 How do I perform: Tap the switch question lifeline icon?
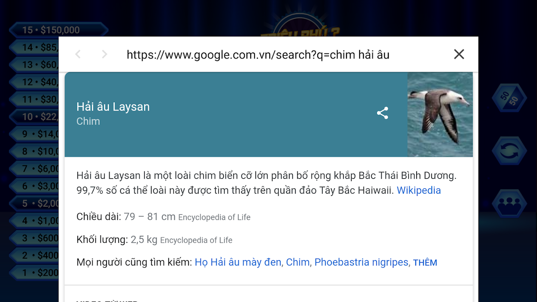coord(509,151)
